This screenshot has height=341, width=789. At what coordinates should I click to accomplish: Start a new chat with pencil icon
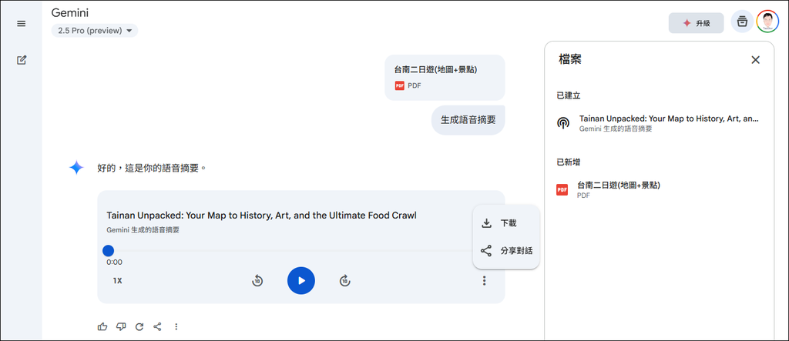[21, 60]
